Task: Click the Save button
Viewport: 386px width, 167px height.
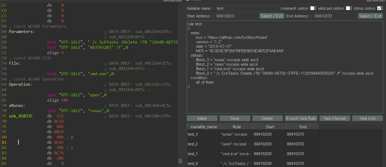Action: point(235,118)
